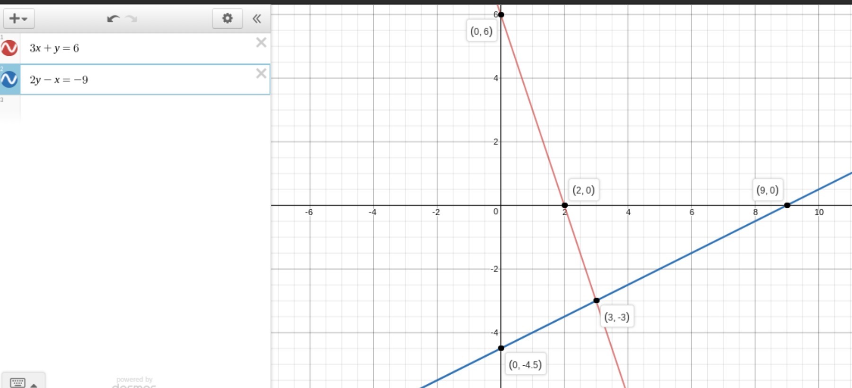This screenshot has height=388, width=852.
Task: Add a new expression in empty row 3
Action: tap(145, 108)
